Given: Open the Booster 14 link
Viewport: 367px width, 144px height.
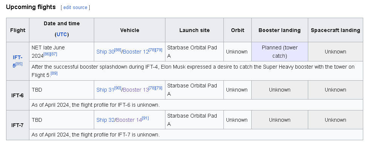Looking at the screenshot, I should pyautogui.click(x=129, y=120).
